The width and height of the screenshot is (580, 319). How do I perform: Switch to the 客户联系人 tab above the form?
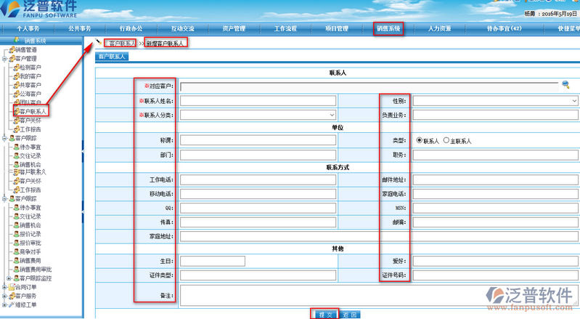click(x=112, y=57)
